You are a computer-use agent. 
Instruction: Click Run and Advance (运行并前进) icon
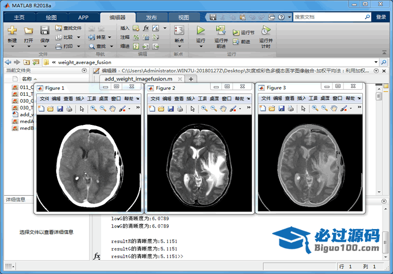click(221, 30)
